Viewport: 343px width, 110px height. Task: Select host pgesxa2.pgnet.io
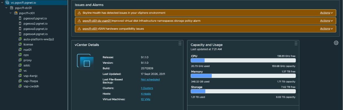35,24
